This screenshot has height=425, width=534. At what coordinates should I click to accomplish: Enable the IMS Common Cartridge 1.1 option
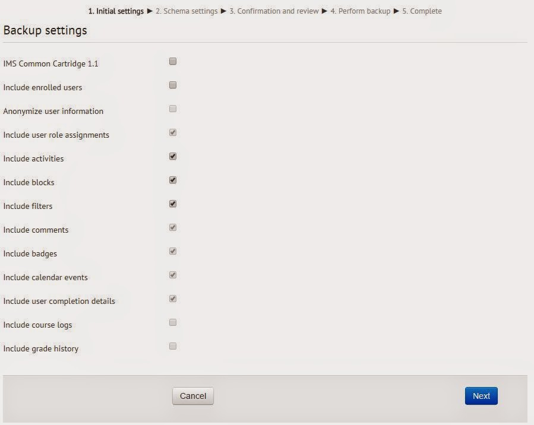point(172,61)
